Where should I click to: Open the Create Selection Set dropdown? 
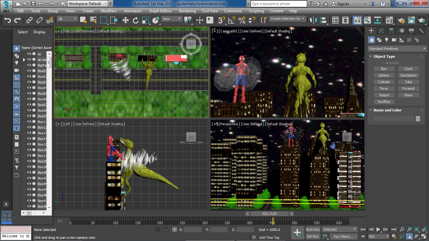(x=288, y=19)
